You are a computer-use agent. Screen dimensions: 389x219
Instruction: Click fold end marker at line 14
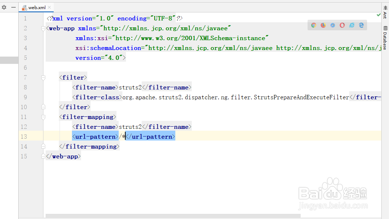click(43, 146)
